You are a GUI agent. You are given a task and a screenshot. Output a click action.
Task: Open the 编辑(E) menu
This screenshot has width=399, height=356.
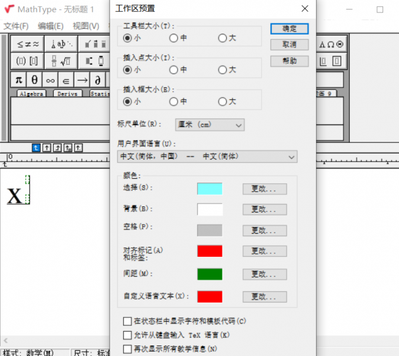pyautogui.click(x=50, y=26)
